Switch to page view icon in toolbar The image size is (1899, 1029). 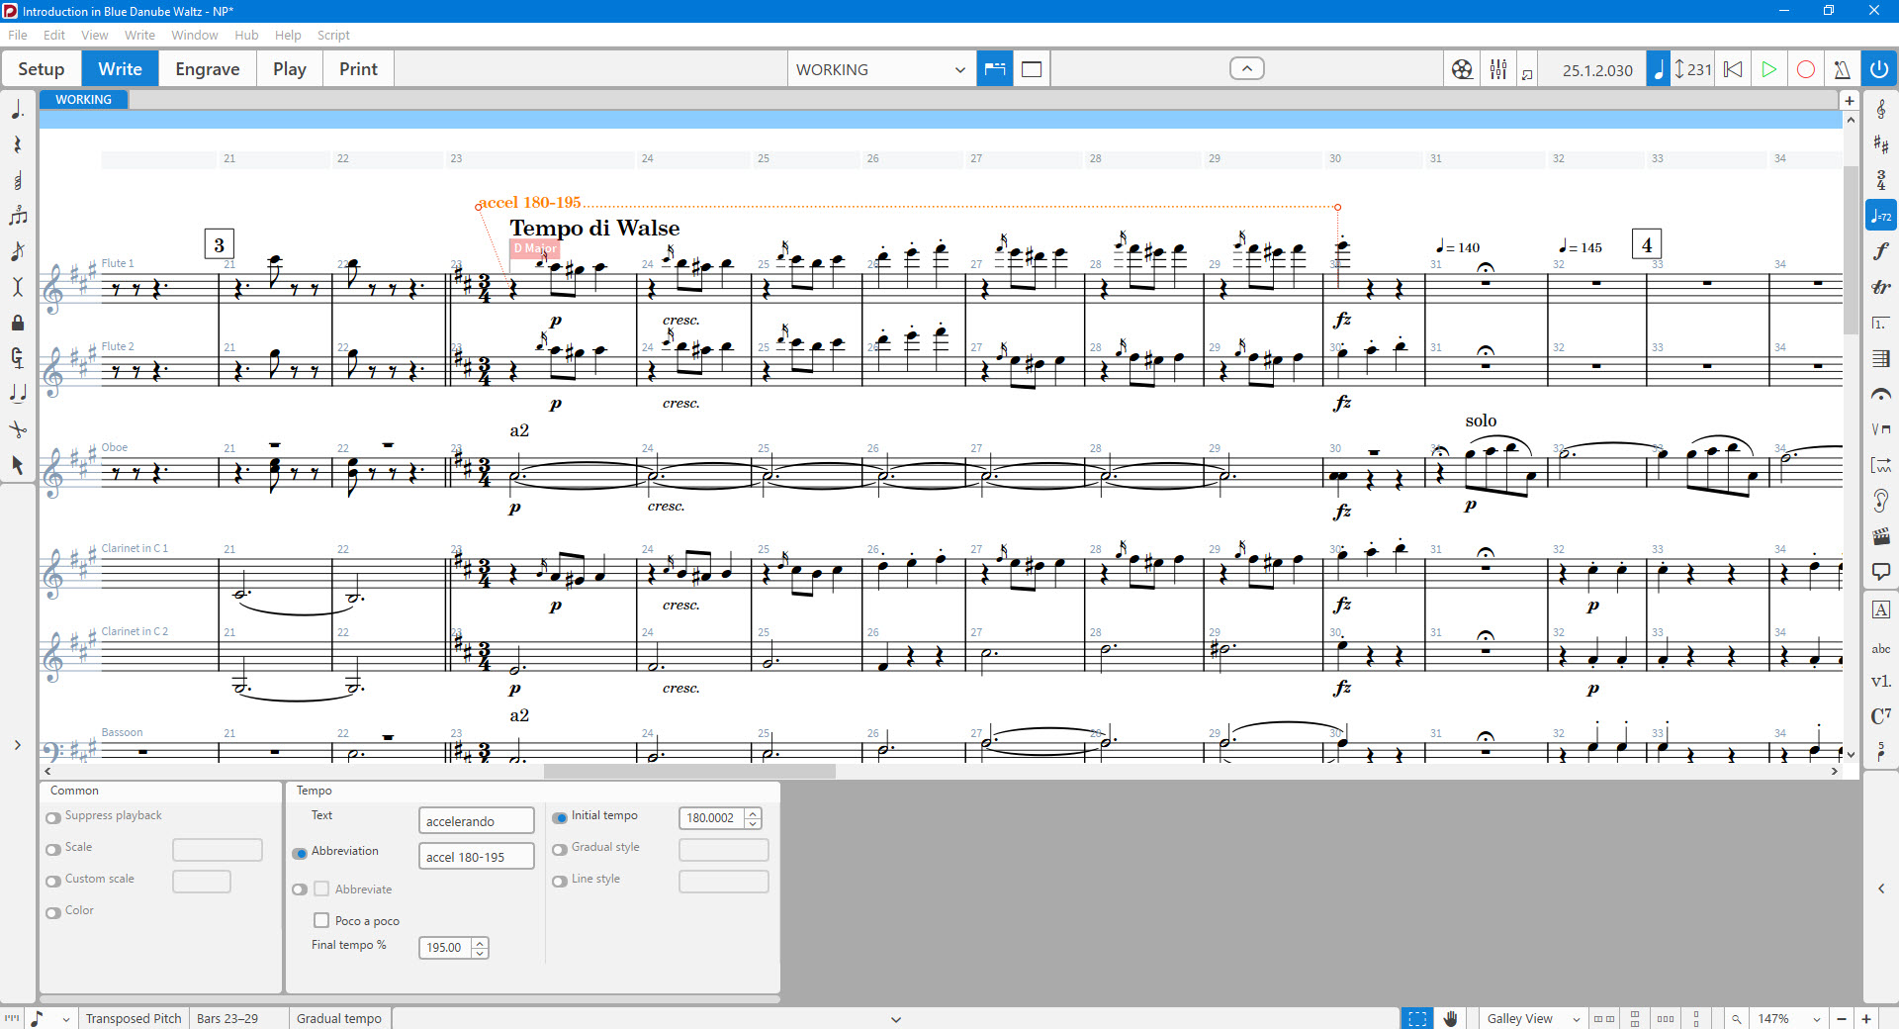(x=1032, y=69)
